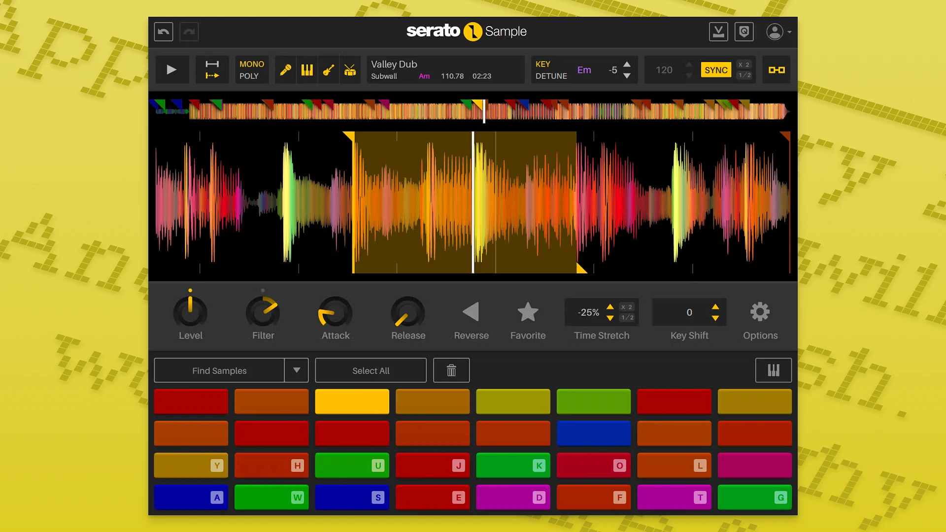Mark the sample as Favorite
Viewport: 946px width, 532px height.
pyautogui.click(x=528, y=312)
